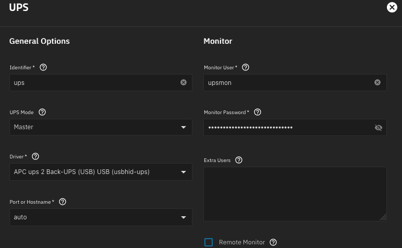The image size is (402, 248).
Task: Click the Monitor Password field
Action: [x=287, y=127]
